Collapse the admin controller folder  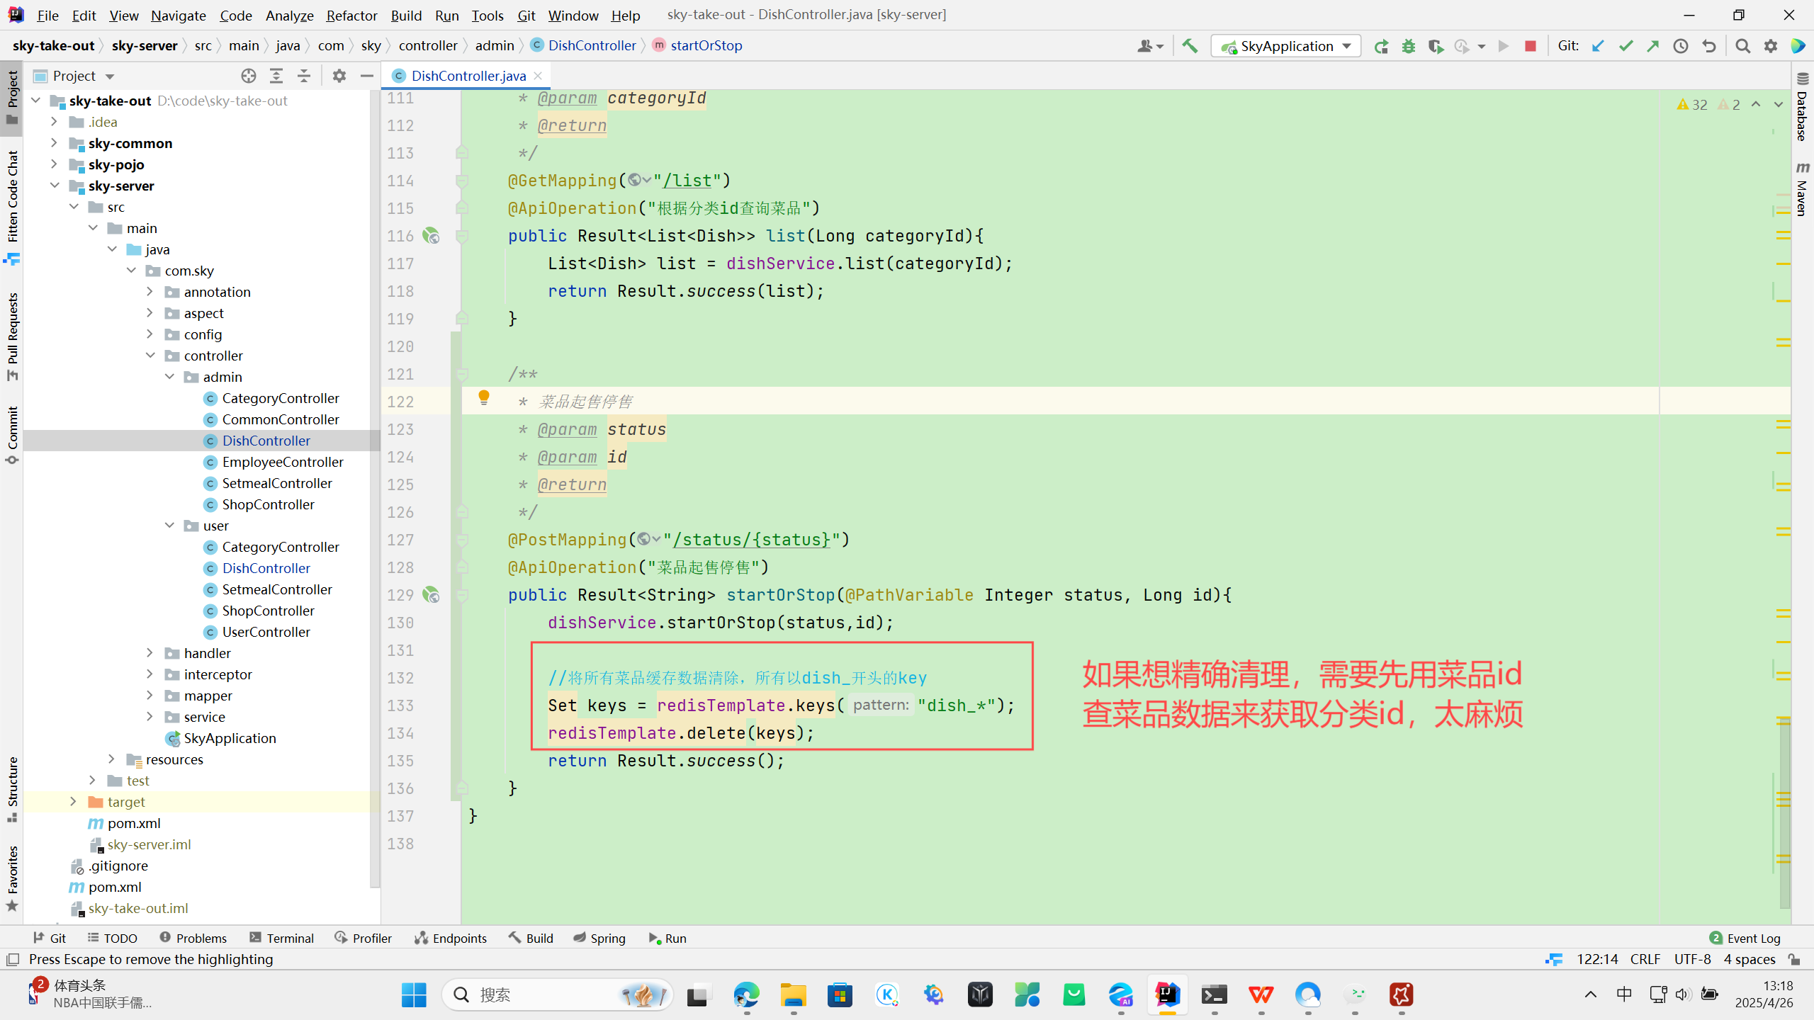click(x=169, y=377)
